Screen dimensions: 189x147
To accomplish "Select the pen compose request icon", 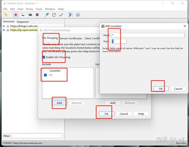I will pyautogui.click(x=47, y=15).
